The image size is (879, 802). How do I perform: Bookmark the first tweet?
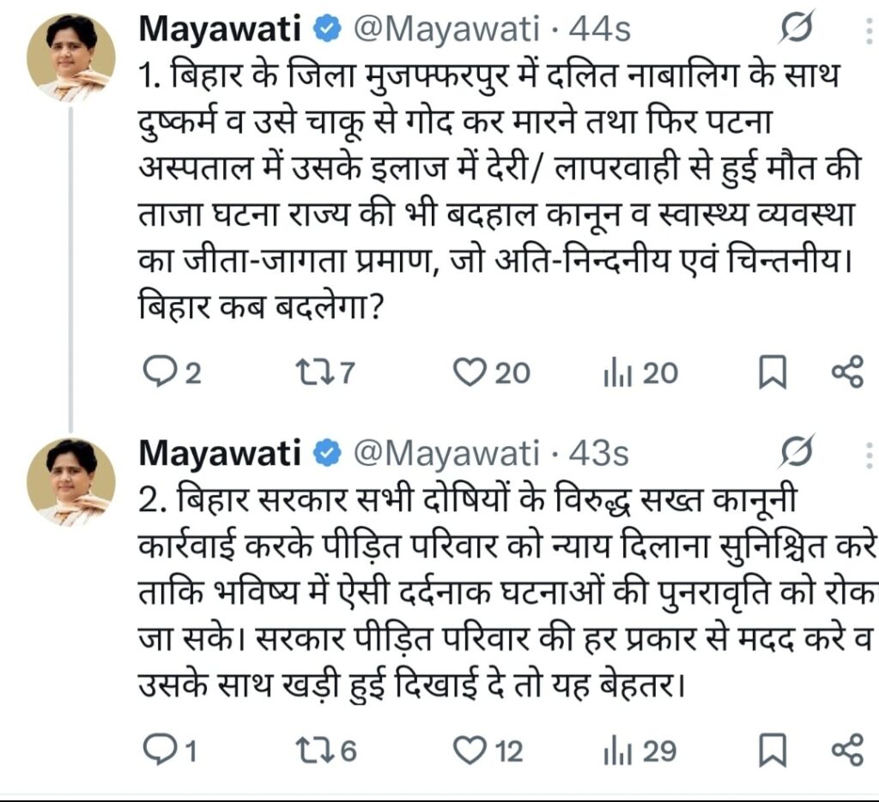pyautogui.click(x=773, y=372)
